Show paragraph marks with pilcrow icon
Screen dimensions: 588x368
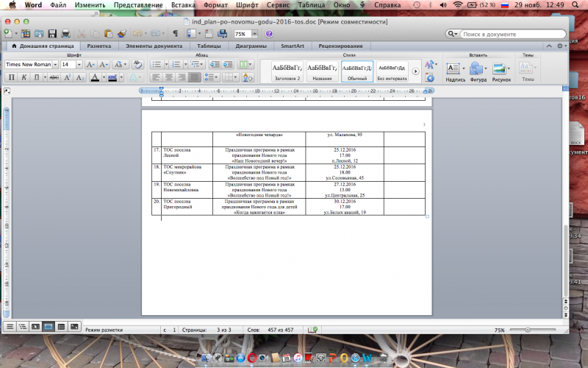coord(175,34)
